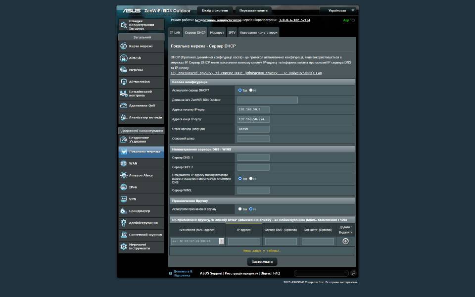475x297 pixels.
Task: Open Адаптивна QoS sidebar icon
Action: click(124, 105)
